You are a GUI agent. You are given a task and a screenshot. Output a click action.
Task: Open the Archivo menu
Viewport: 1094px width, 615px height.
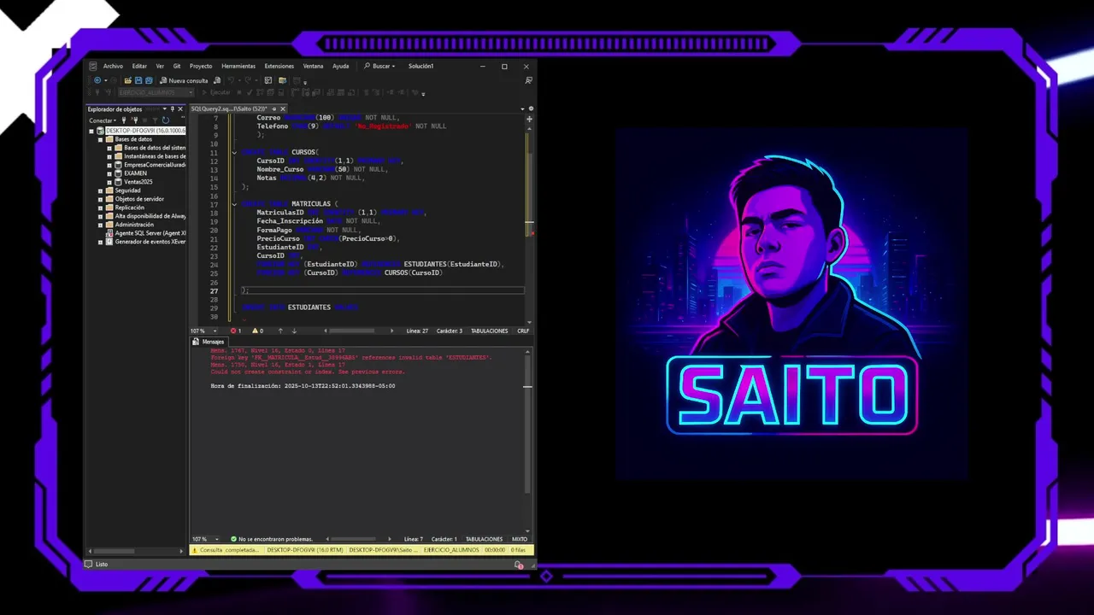[113, 66]
